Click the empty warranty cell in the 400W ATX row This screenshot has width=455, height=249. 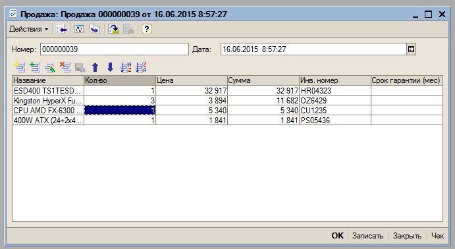tap(407, 120)
